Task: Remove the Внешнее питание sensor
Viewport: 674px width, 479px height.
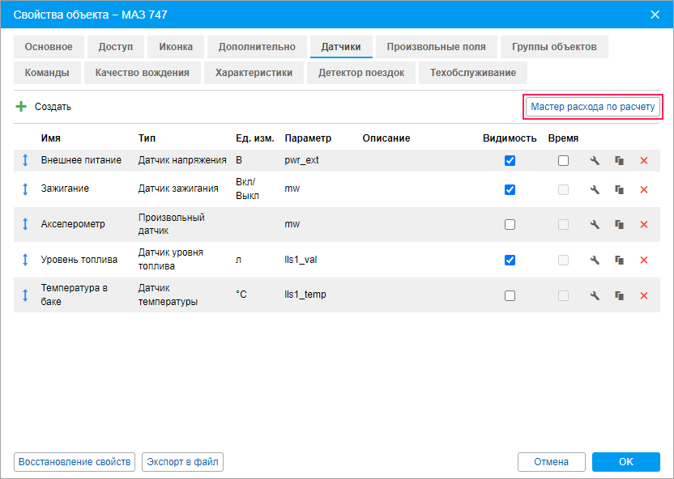Action: [x=644, y=161]
